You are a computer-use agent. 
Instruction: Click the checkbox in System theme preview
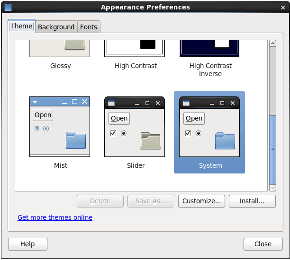(x=188, y=133)
